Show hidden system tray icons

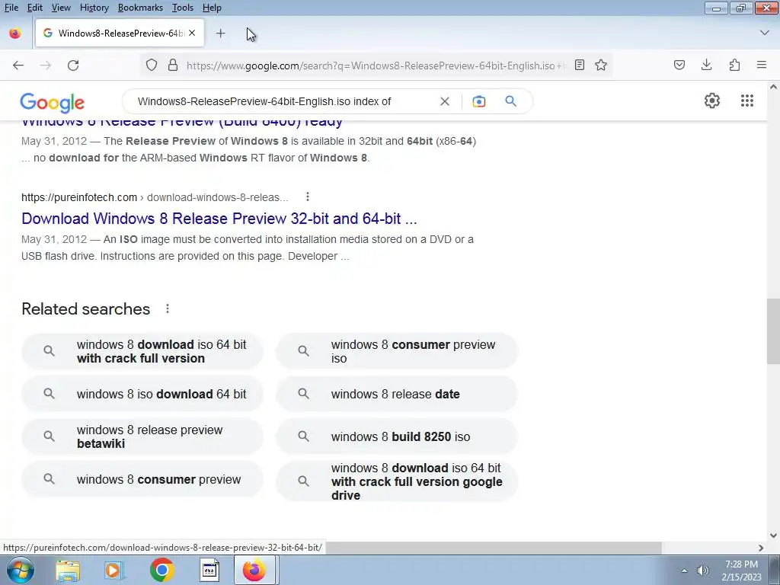click(x=685, y=571)
